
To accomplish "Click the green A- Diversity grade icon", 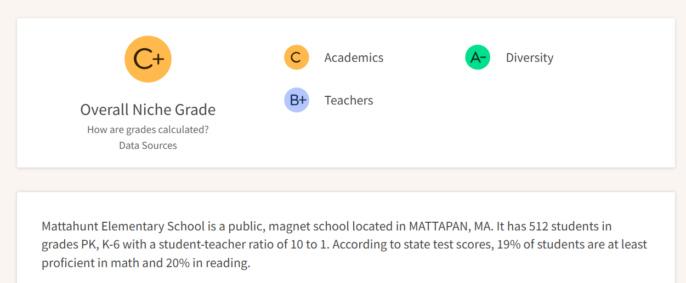I will (x=478, y=57).
